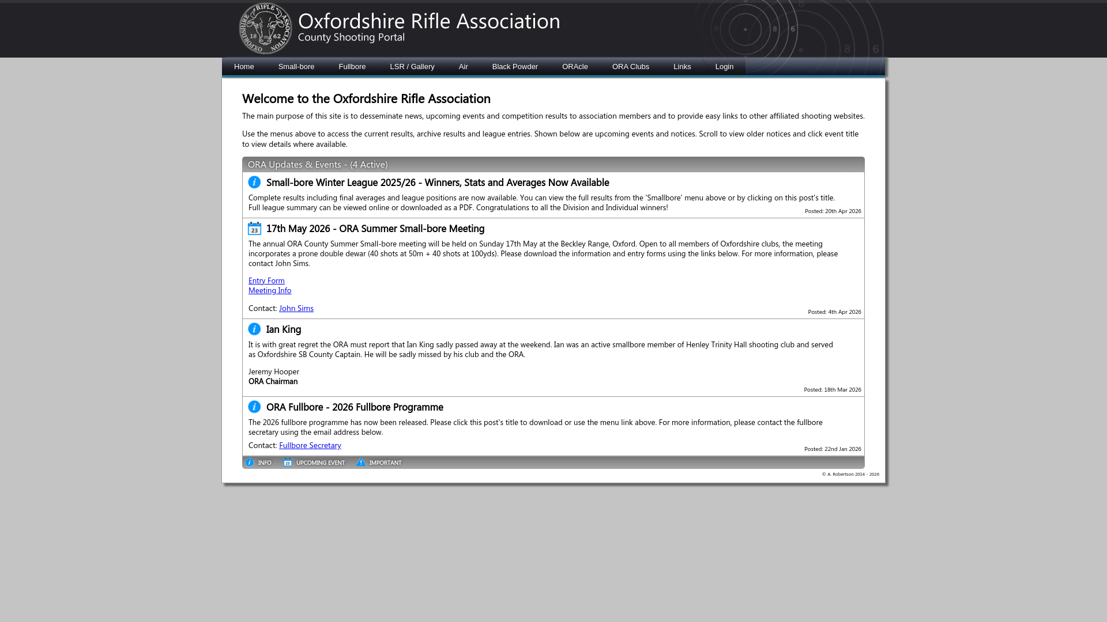Contact the Fullbore Secretary link
Viewport: 1107px width, 622px height.
point(310,446)
